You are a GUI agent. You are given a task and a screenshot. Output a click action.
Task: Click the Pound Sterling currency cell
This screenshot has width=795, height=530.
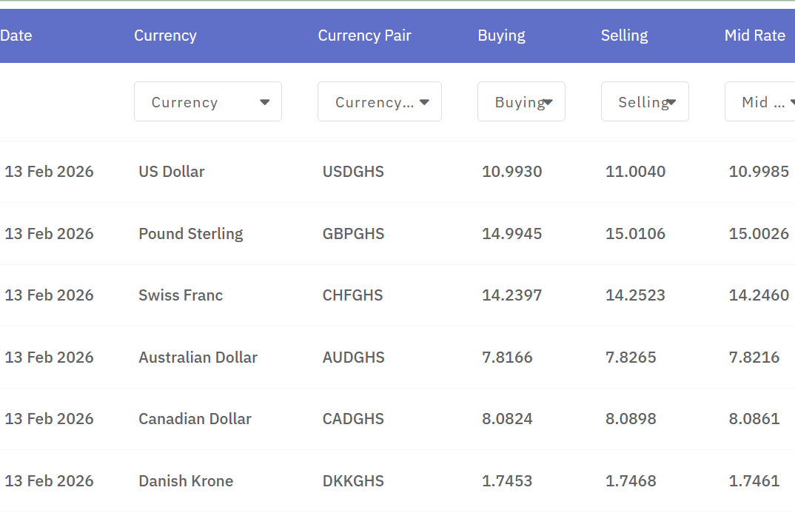[190, 234]
